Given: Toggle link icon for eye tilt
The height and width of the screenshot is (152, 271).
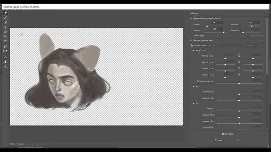Looking at the screenshot, I should 239,75.
